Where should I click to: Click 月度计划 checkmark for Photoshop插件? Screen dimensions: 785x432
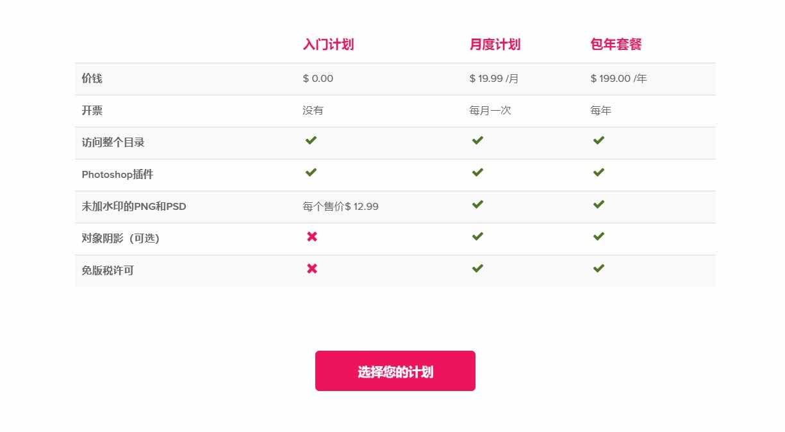[x=477, y=173]
